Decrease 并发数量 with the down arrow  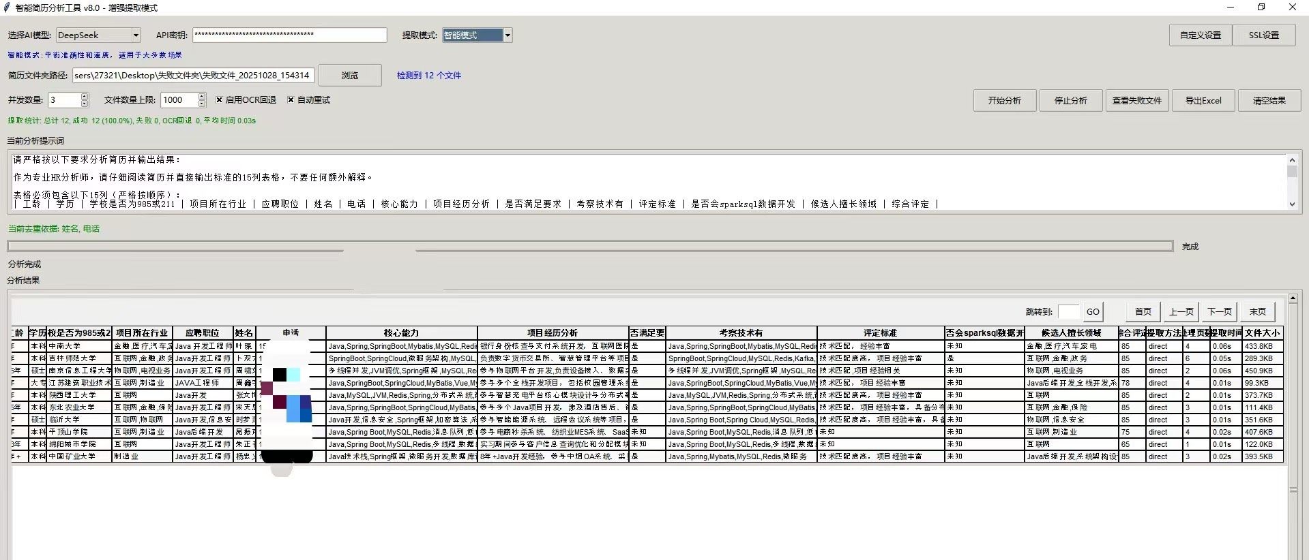click(85, 104)
